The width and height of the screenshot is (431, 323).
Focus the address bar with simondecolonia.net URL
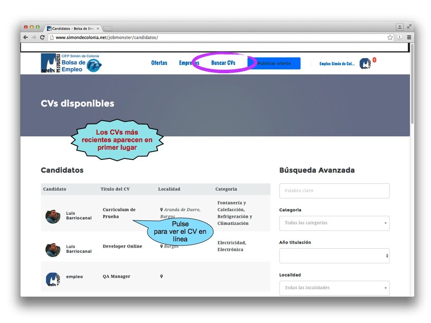click(220, 37)
